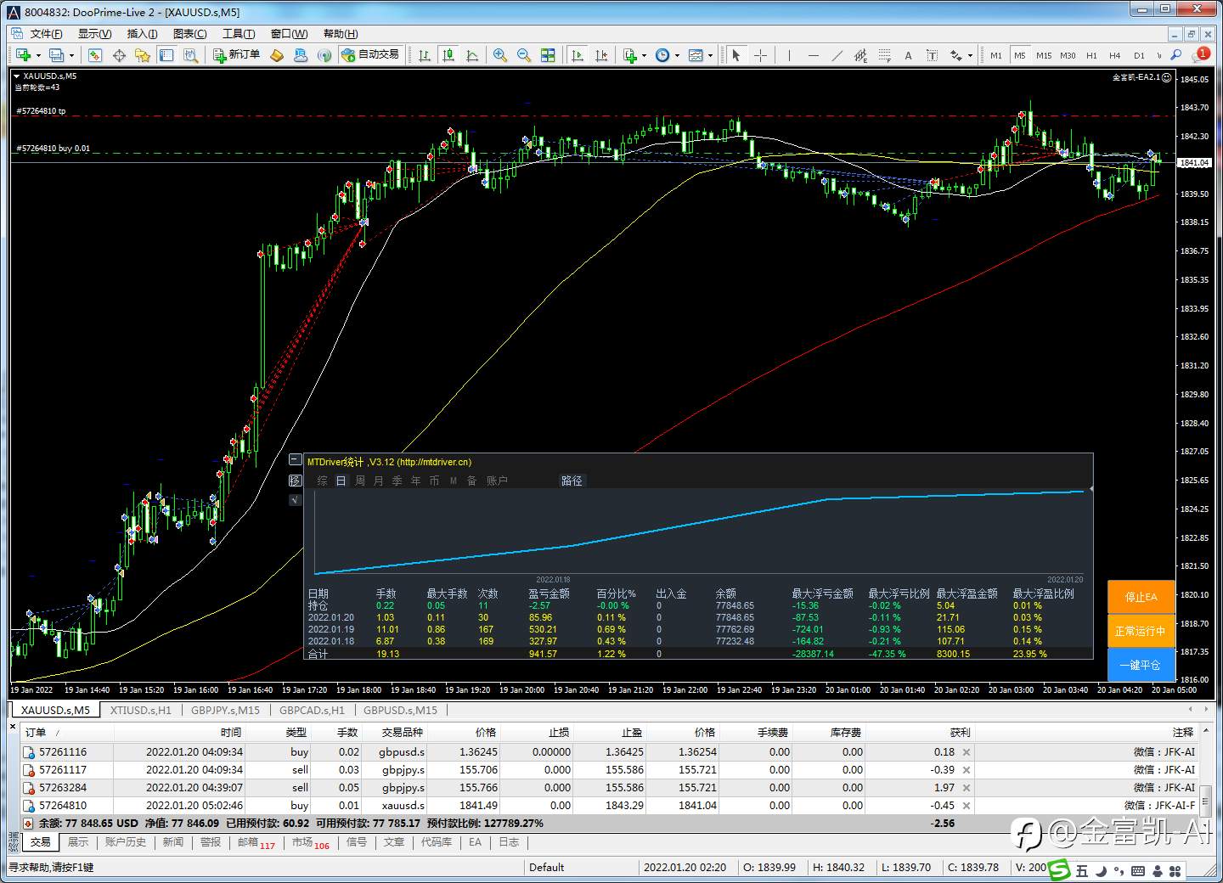
Task: Set timeframe to D1
Action: coord(1139,55)
